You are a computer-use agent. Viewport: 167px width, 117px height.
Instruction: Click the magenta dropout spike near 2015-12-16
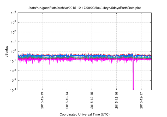pyautogui.click(x=133, y=75)
